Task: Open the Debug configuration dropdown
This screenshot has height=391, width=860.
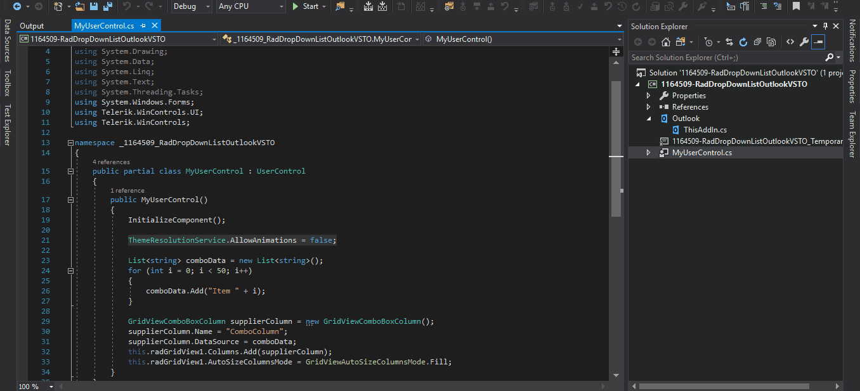Action: pos(192,6)
